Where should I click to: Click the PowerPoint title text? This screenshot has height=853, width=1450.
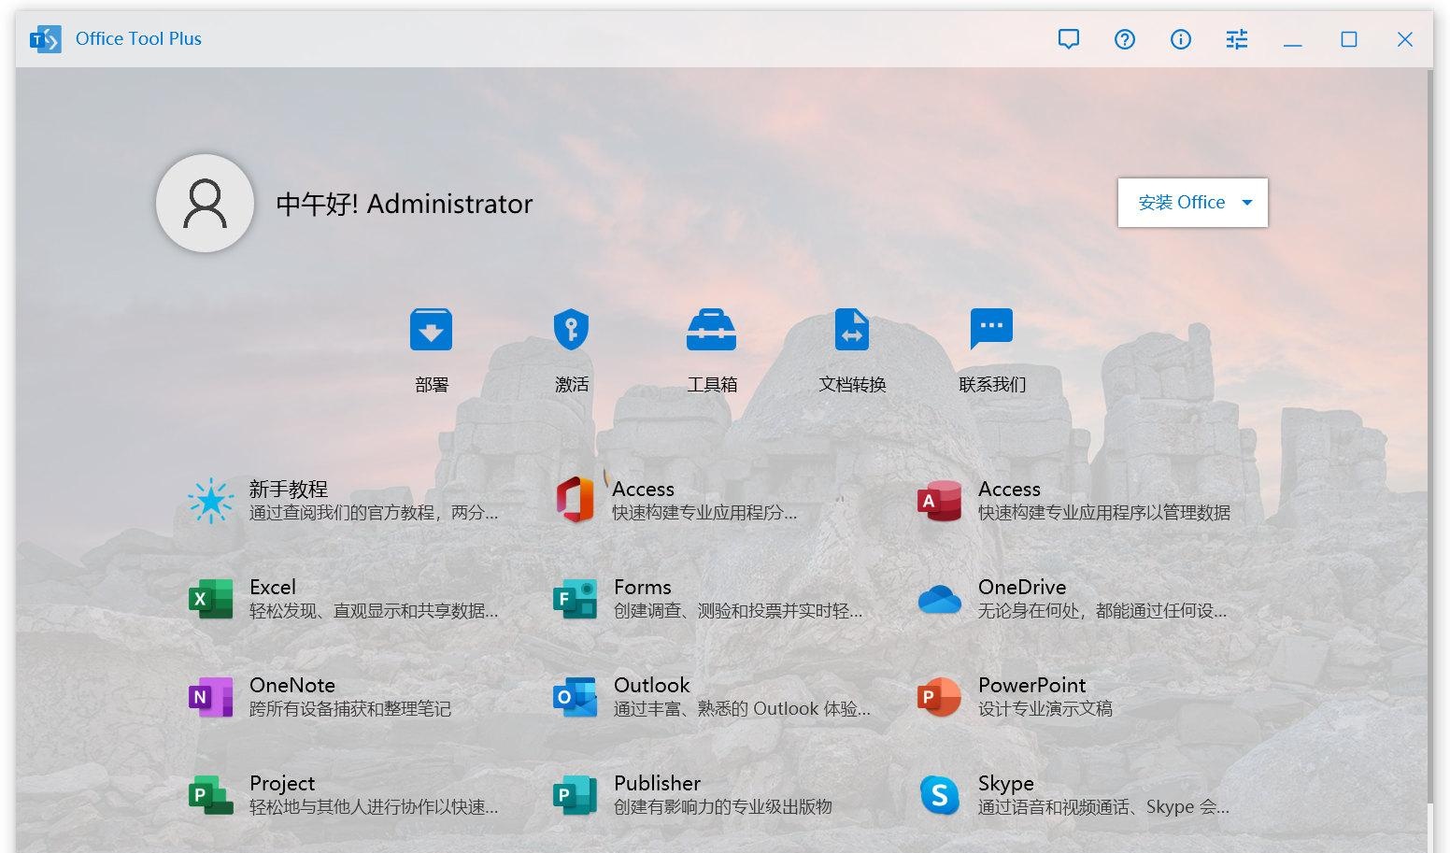1032,686
